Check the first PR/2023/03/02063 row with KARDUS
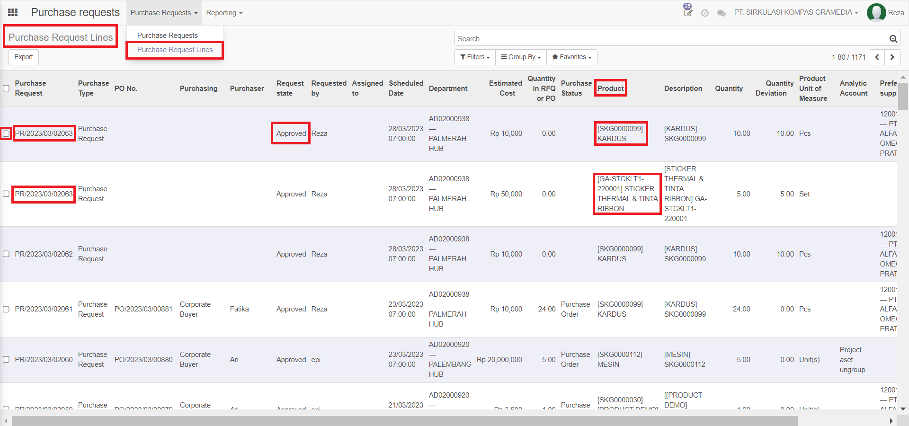The width and height of the screenshot is (909, 426). (6, 133)
